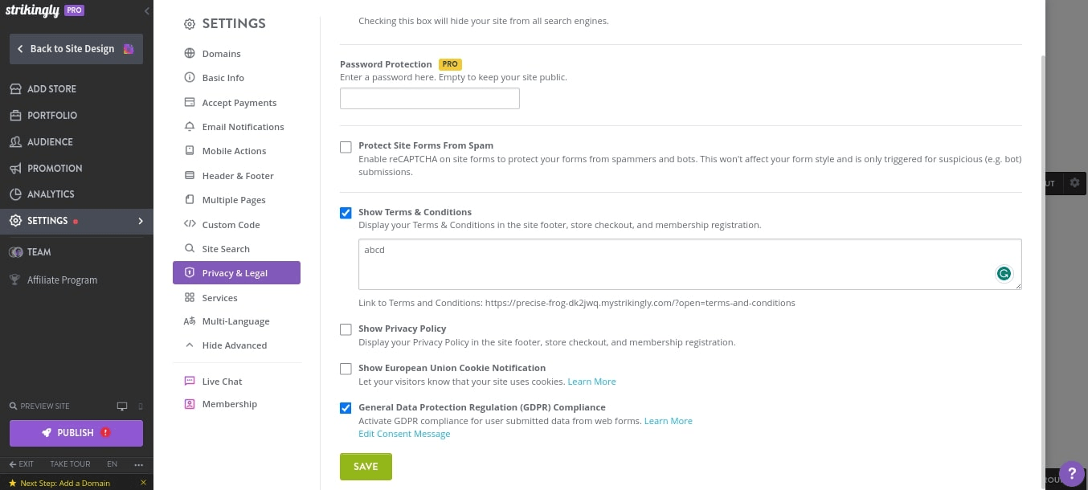The height and width of the screenshot is (490, 1088).
Task: Click the desktop preview monitor icon
Action: (x=121, y=406)
